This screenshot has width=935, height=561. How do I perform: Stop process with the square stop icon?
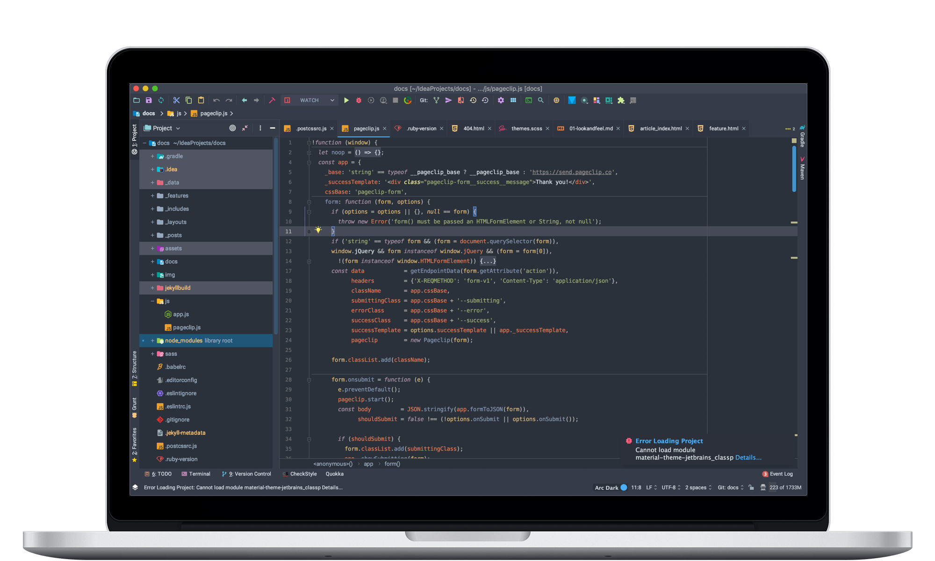[396, 100]
